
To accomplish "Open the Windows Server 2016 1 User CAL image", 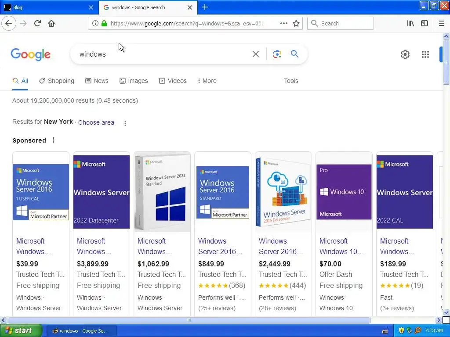I will (41, 192).
